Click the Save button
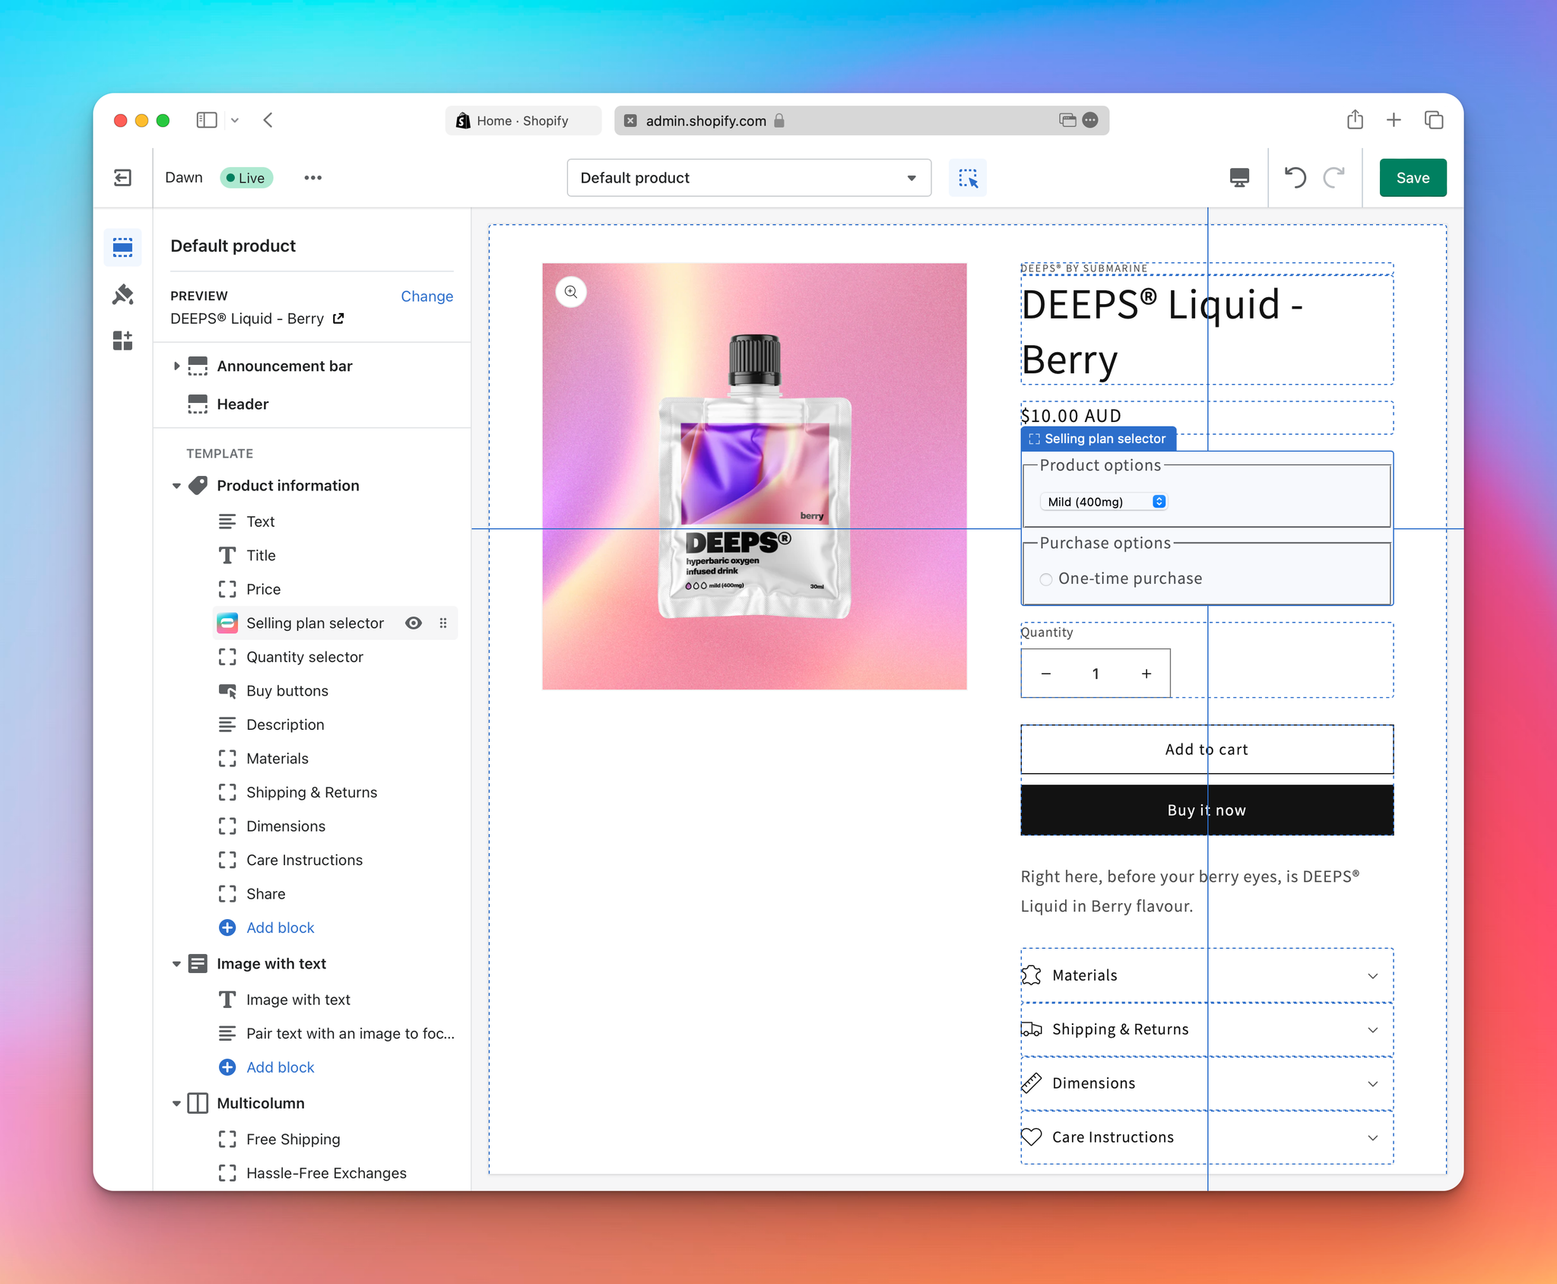This screenshot has height=1284, width=1557. point(1413,178)
